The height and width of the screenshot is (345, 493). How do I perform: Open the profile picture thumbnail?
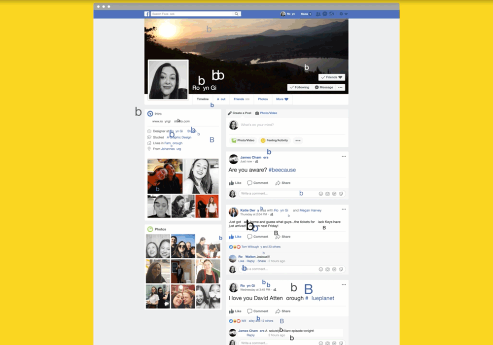pyautogui.click(x=168, y=79)
